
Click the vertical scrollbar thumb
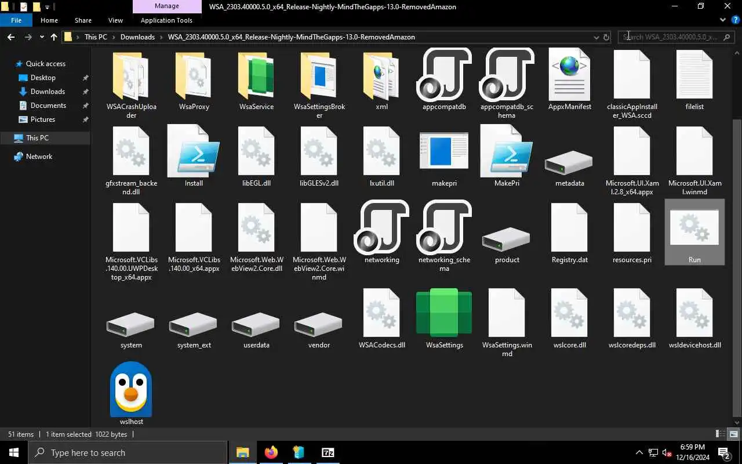click(737, 267)
